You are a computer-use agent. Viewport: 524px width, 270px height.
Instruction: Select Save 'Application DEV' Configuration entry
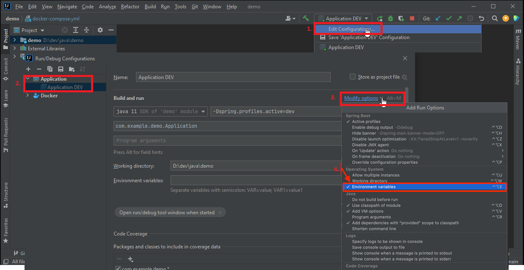(398, 37)
